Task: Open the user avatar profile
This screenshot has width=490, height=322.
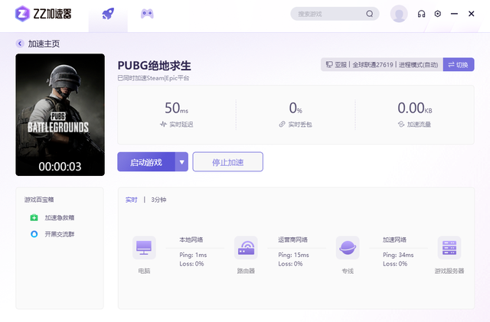Action: 399,14
